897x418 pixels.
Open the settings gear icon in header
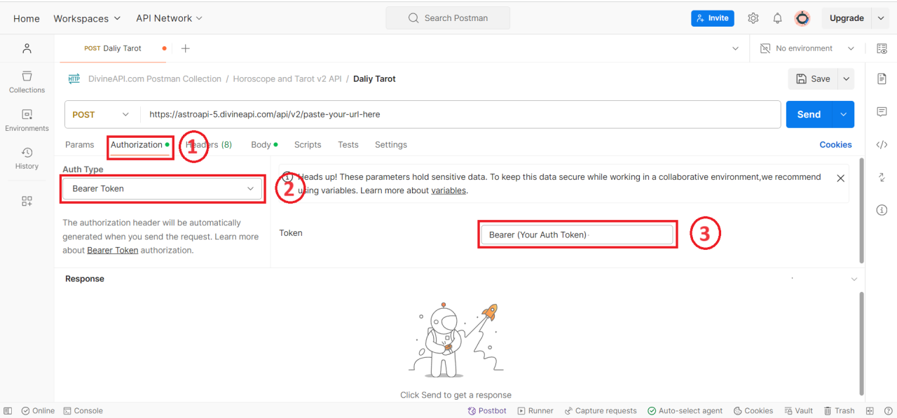click(753, 18)
